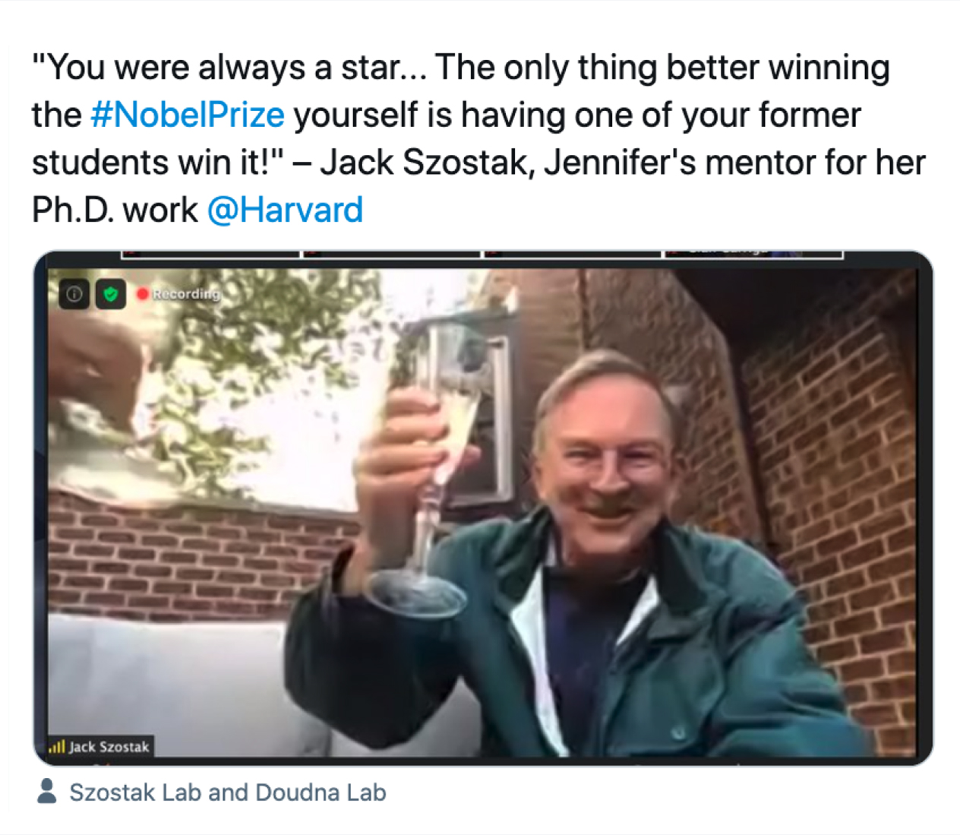960x835 pixels.
Task: Click the person icon beside tagged accounts
Action: point(47,792)
